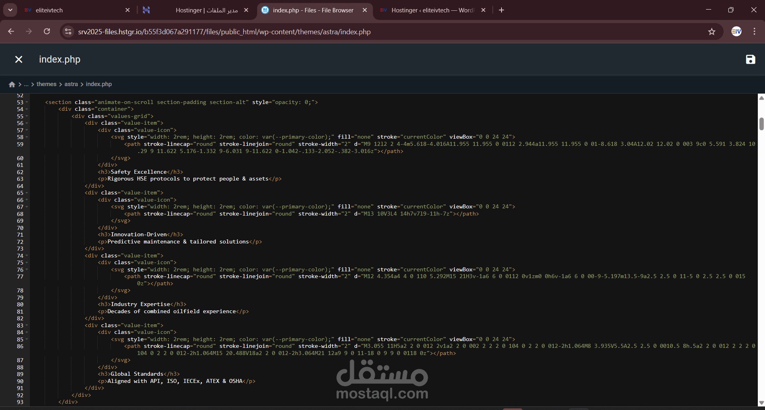This screenshot has width=765, height=410.
Task: Close the index.php editor with the X icon
Action: coord(19,59)
